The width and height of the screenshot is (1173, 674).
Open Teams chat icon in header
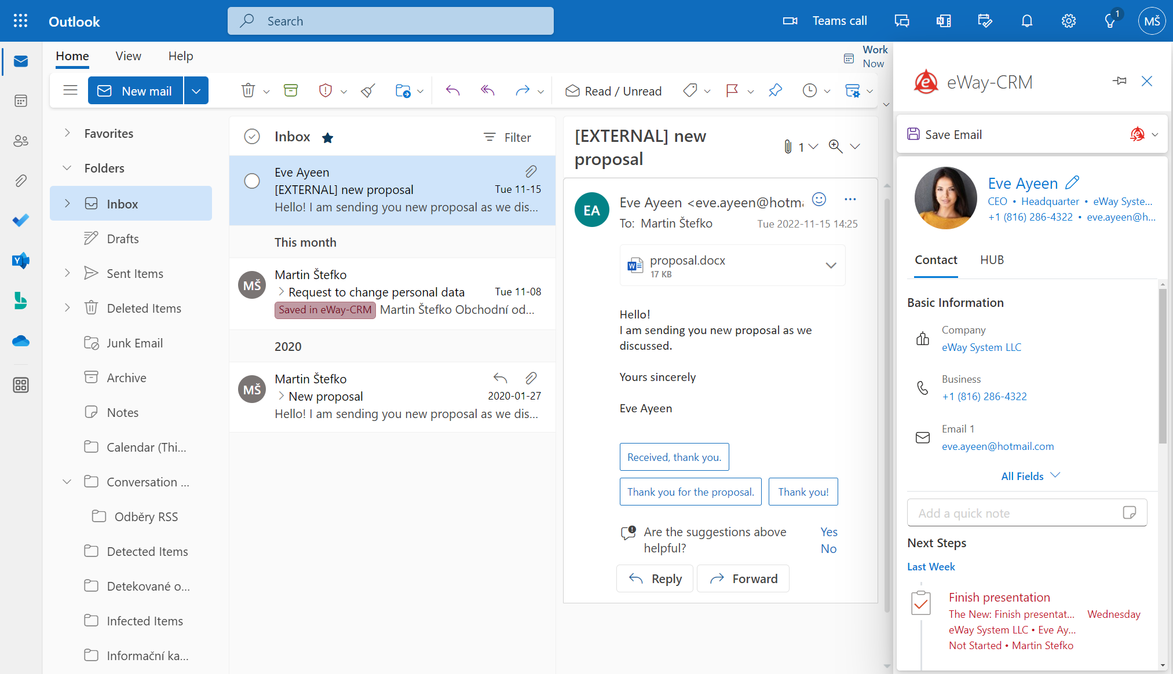[x=902, y=21]
